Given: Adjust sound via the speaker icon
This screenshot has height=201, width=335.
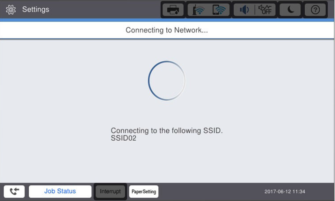Looking at the screenshot, I should (x=244, y=10).
